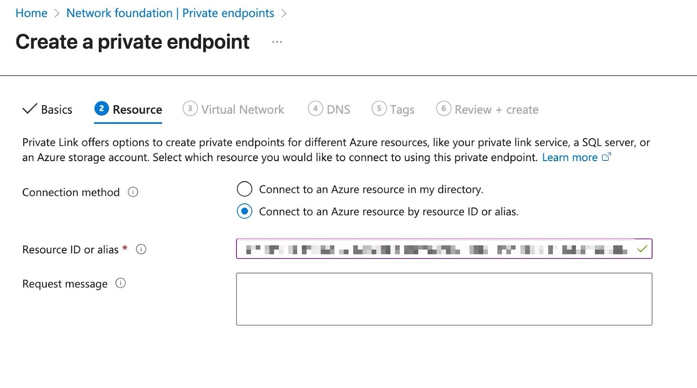Click the Resource ID or alias info icon
The image size is (697, 388).
[141, 249]
